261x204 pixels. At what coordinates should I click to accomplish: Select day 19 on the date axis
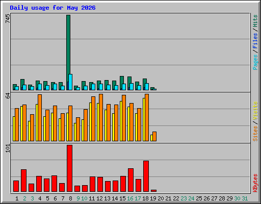153,198
